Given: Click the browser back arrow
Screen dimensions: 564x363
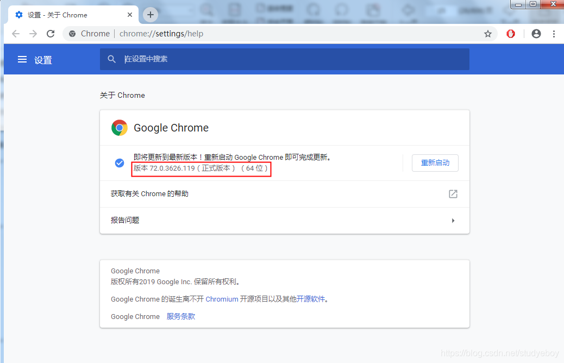Looking at the screenshot, I should click(16, 34).
